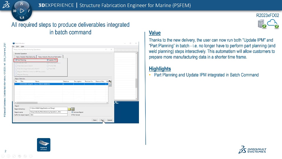Click the object table horizontal scrollbar thumb
The width and height of the screenshot is (282, 159).
[x=27, y=103]
